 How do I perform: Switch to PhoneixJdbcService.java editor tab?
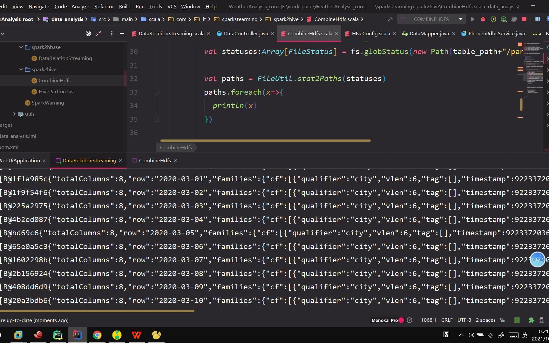[x=497, y=33]
